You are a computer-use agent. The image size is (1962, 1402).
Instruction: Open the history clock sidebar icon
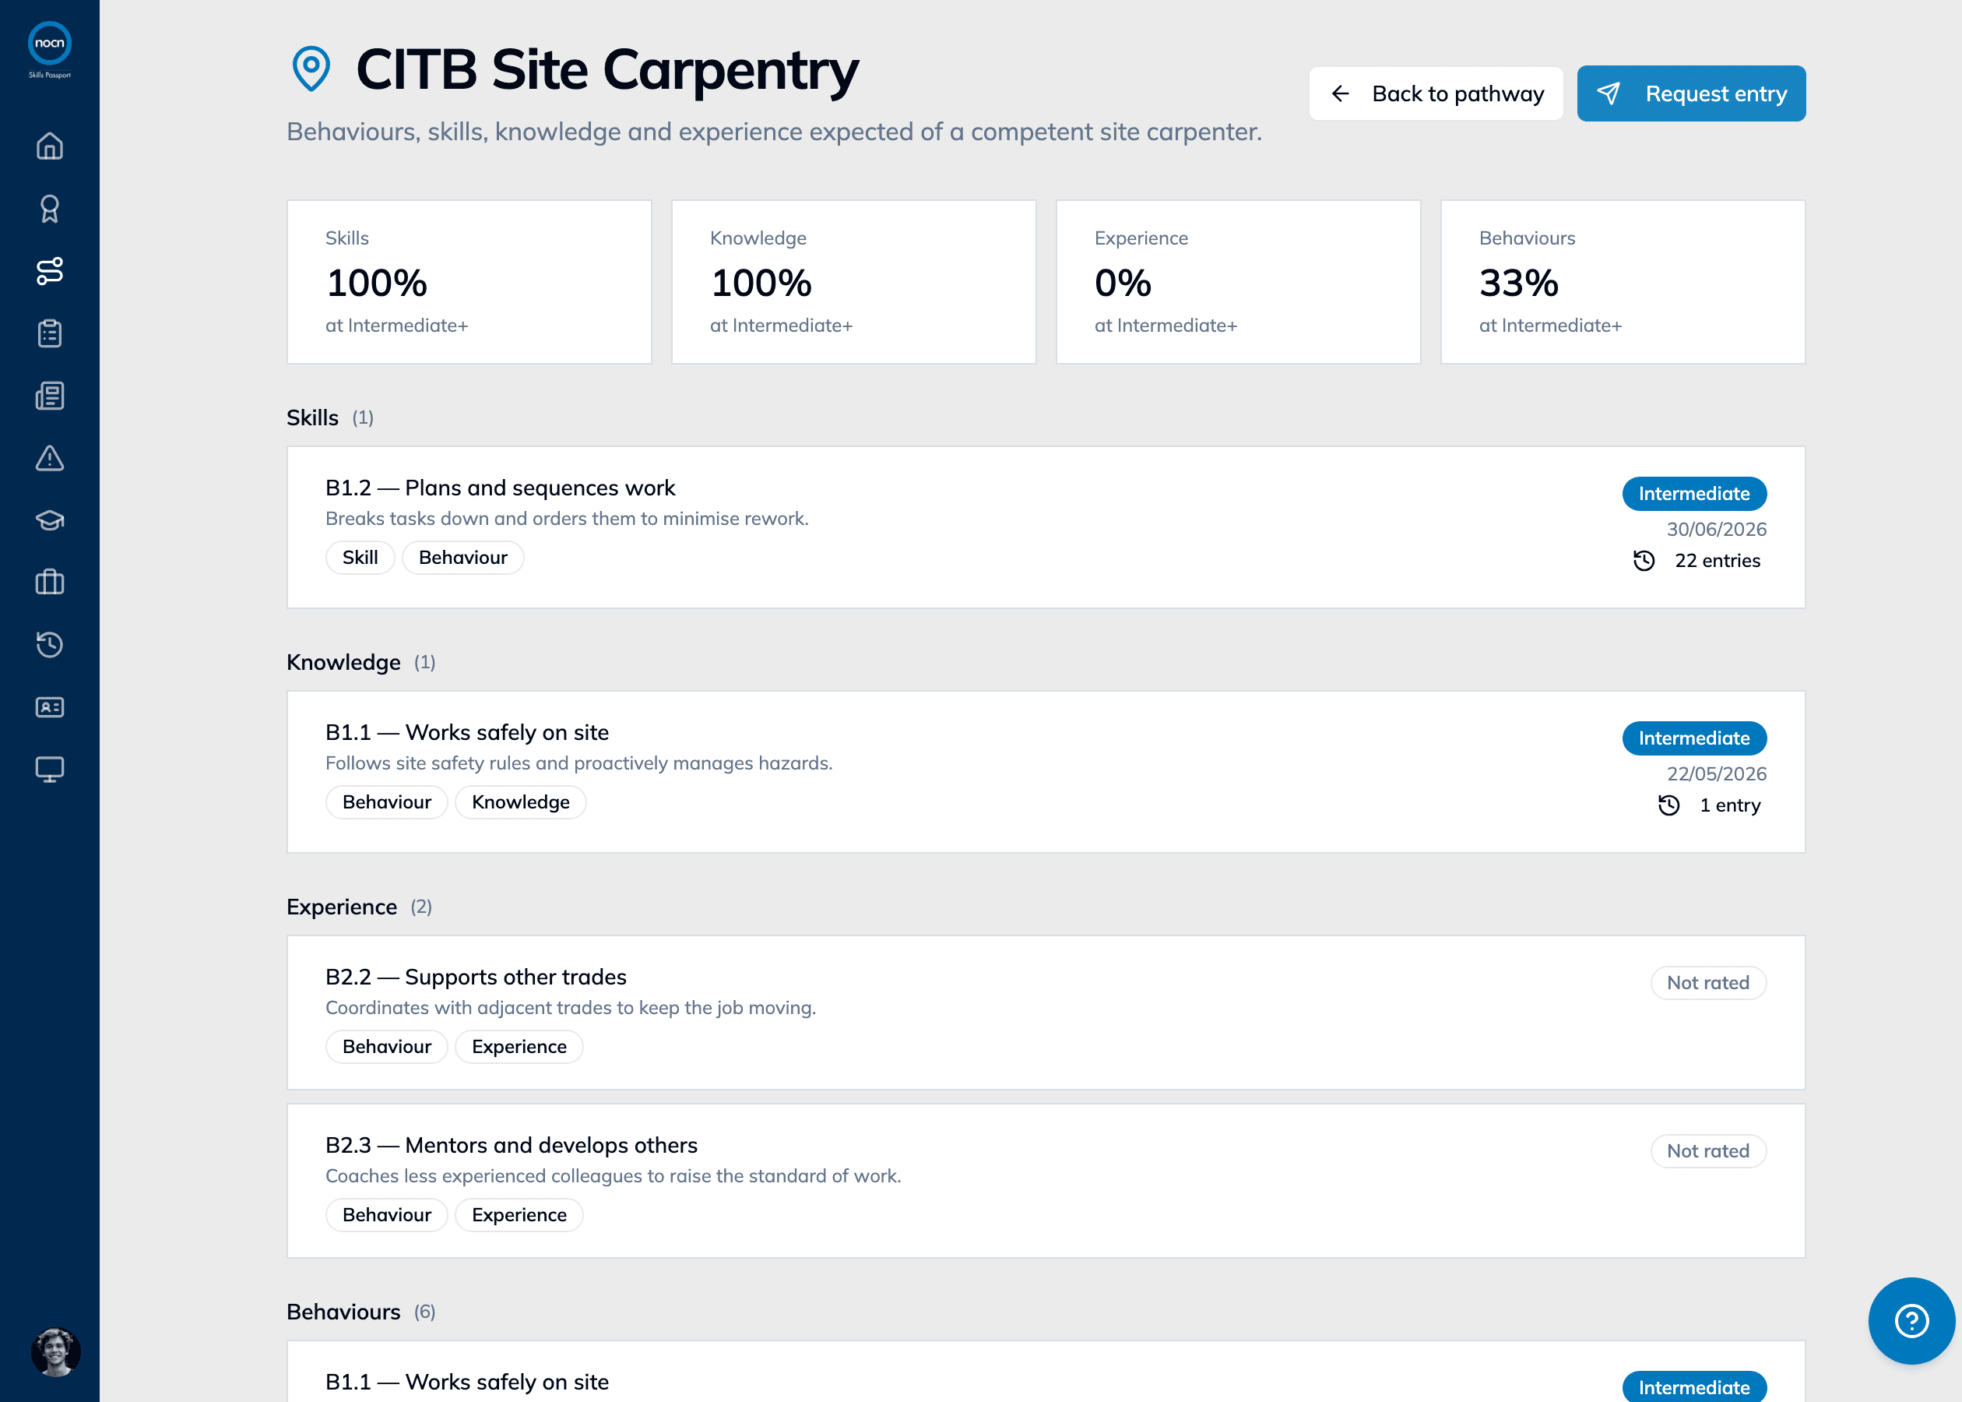[x=49, y=644]
